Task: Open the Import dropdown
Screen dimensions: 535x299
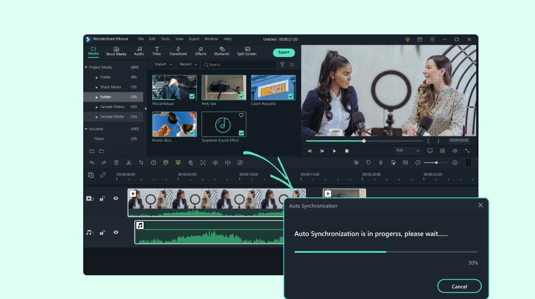Action: [x=163, y=64]
